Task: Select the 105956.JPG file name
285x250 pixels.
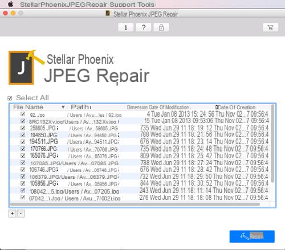Action: pyautogui.click(x=43, y=183)
